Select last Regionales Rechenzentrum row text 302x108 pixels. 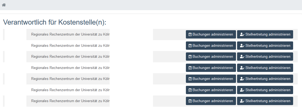70,101
